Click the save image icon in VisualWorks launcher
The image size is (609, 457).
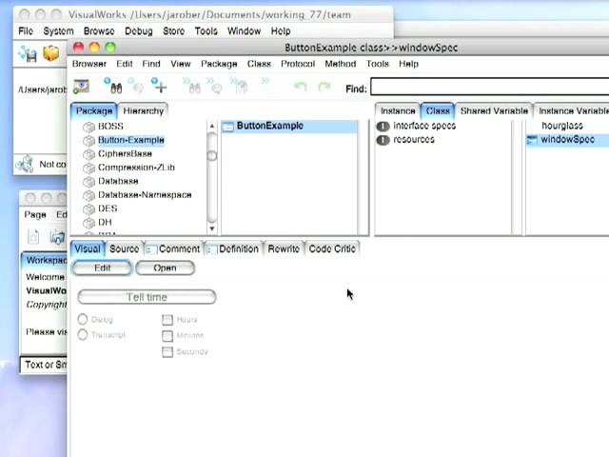pos(28,53)
